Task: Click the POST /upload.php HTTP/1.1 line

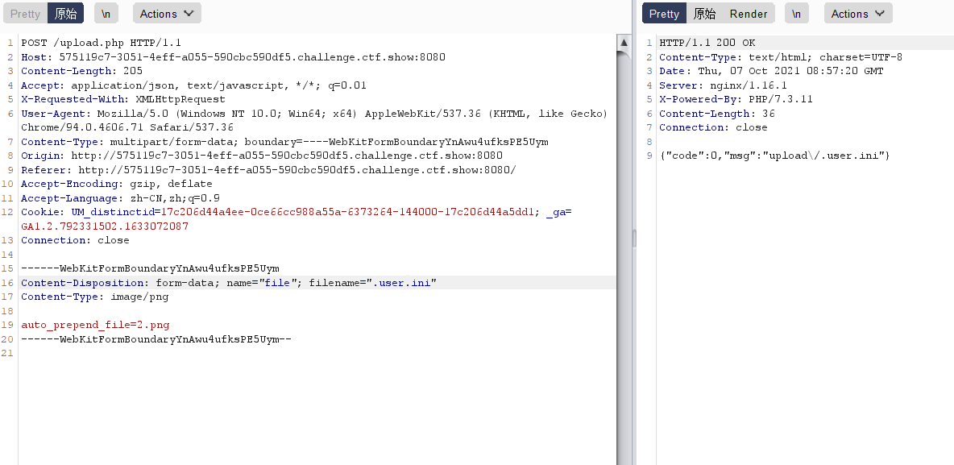Action: (x=101, y=43)
